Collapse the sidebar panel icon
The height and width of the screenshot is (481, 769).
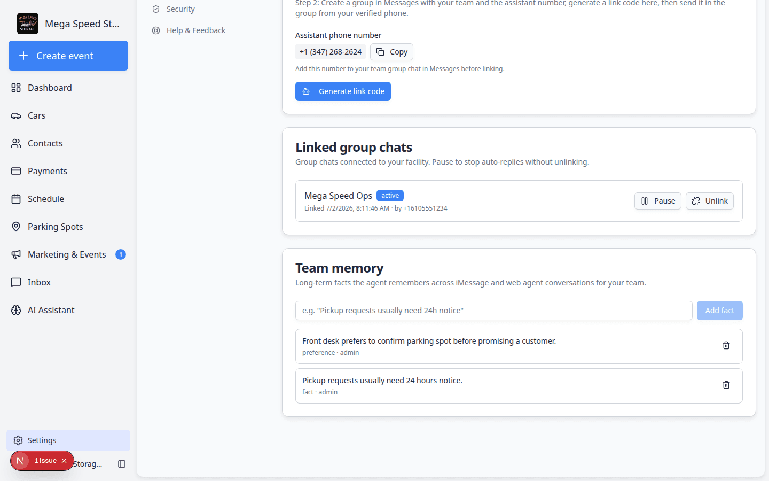click(122, 464)
